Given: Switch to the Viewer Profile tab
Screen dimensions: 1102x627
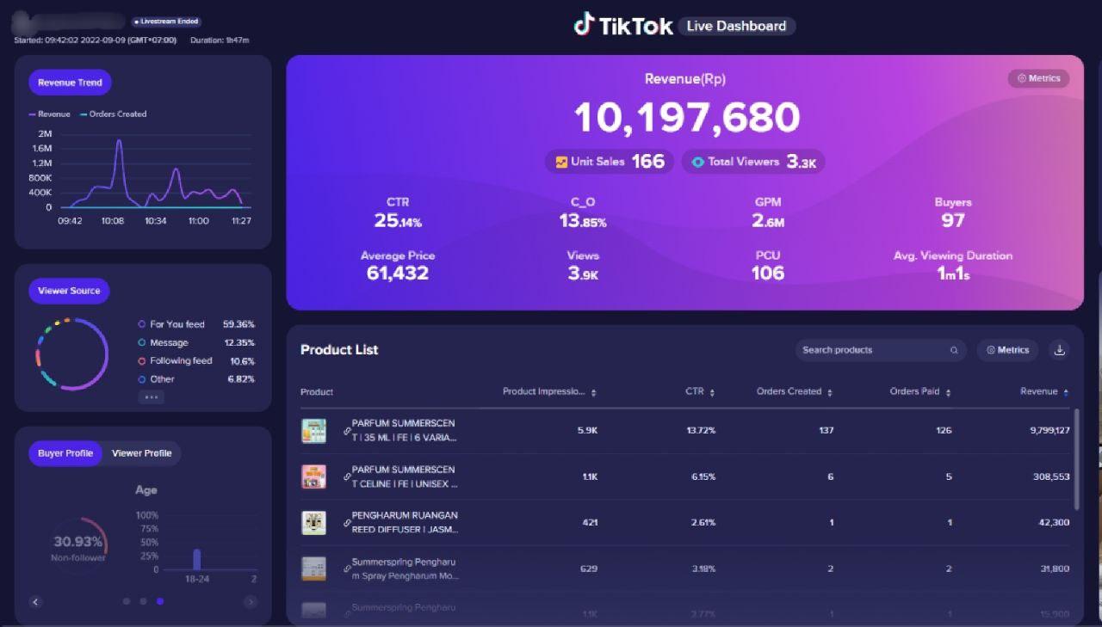Looking at the screenshot, I should click(x=141, y=453).
